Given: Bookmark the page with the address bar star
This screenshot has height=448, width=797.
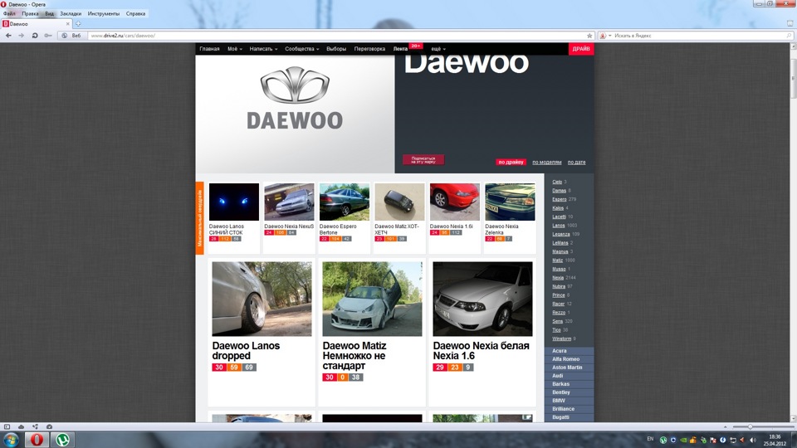Looking at the screenshot, I should pos(589,36).
